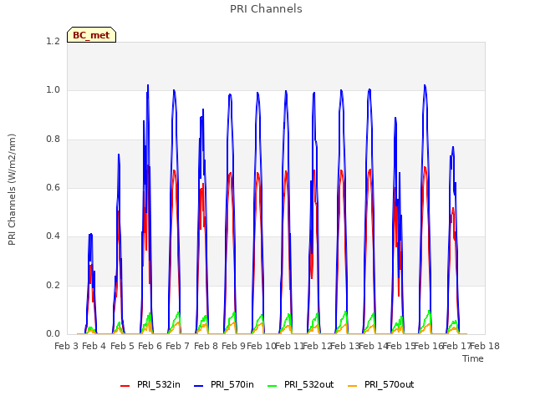
Task: Click the BC_met annotation label
Action: point(91,35)
